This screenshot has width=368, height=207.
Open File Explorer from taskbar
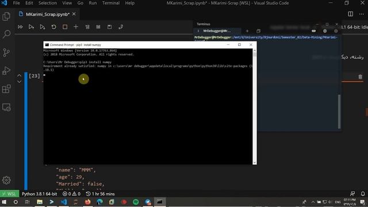40,202
